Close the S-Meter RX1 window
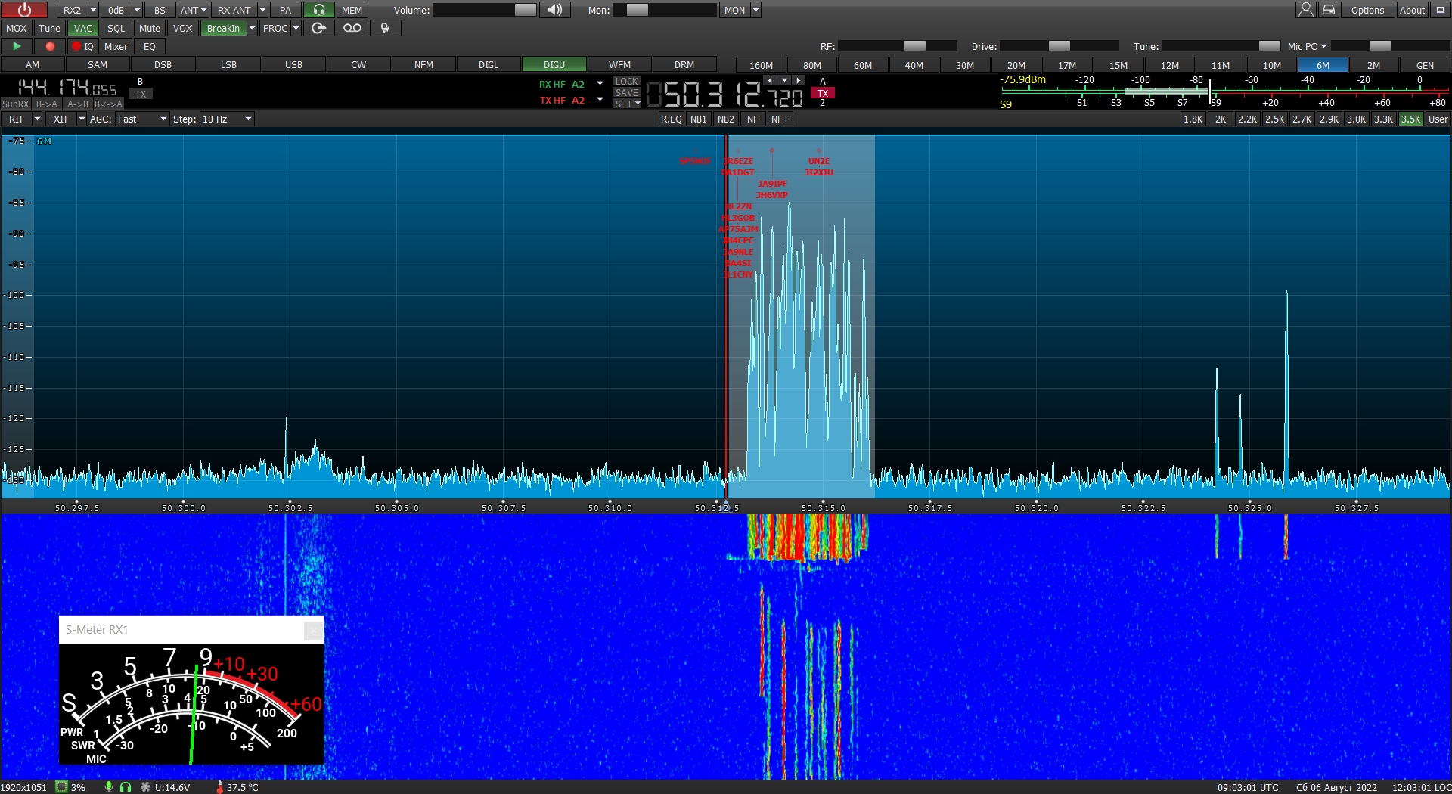Screen dimensions: 1452x794 click(313, 630)
